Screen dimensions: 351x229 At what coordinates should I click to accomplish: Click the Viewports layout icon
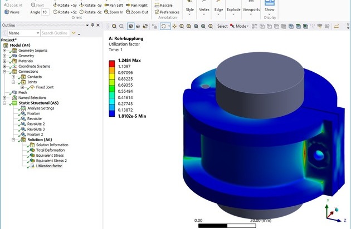(x=251, y=3)
